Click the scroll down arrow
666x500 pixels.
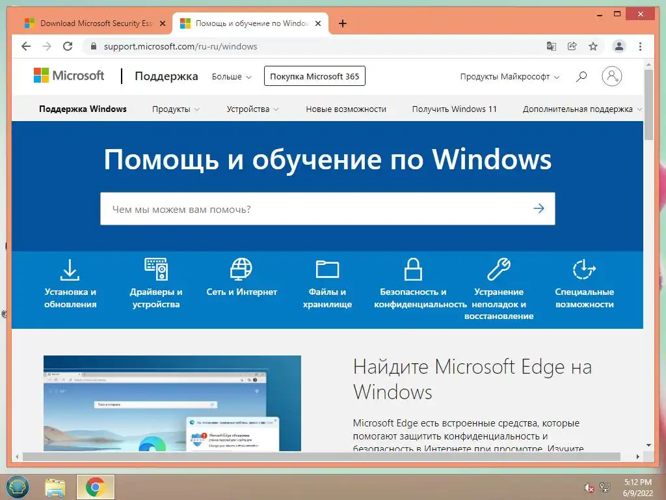pos(648,445)
